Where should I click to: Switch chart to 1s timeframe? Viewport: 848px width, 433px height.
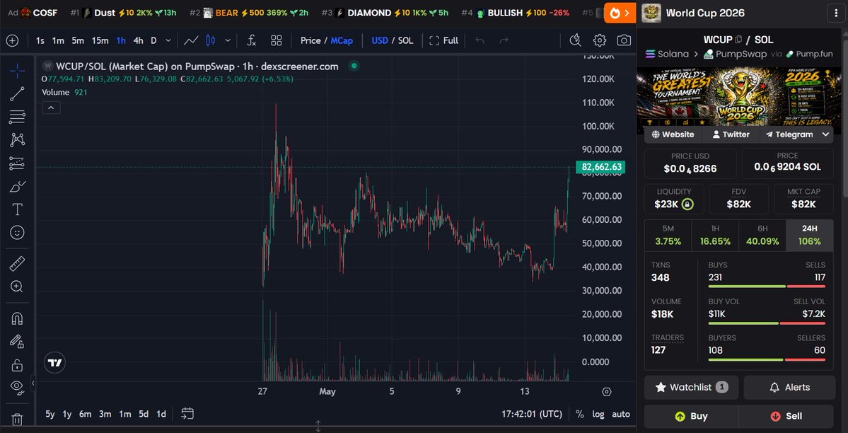pyautogui.click(x=40, y=40)
